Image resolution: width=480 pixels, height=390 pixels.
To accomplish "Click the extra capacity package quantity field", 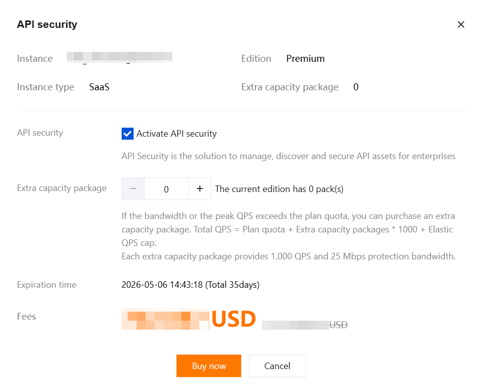I will pyautogui.click(x=166, y=189).
